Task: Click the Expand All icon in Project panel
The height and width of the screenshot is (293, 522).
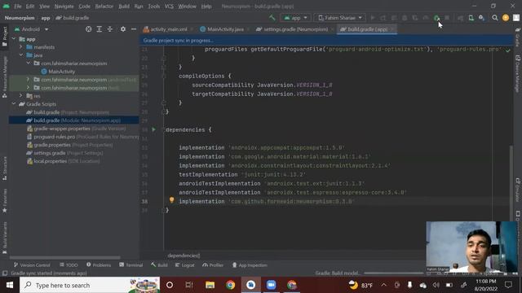Action: pyautogui.click(x=100, y=29)
